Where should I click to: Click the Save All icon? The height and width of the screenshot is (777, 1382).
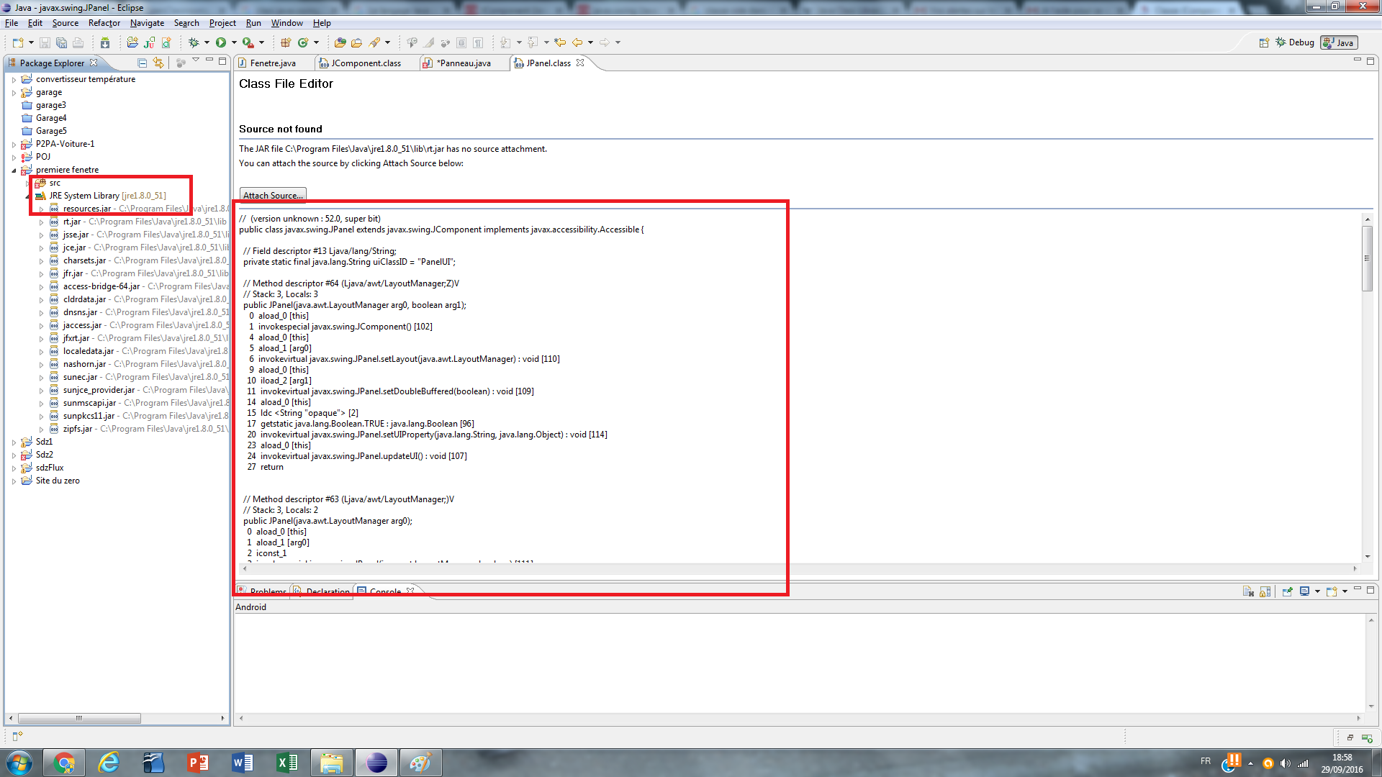61,43
